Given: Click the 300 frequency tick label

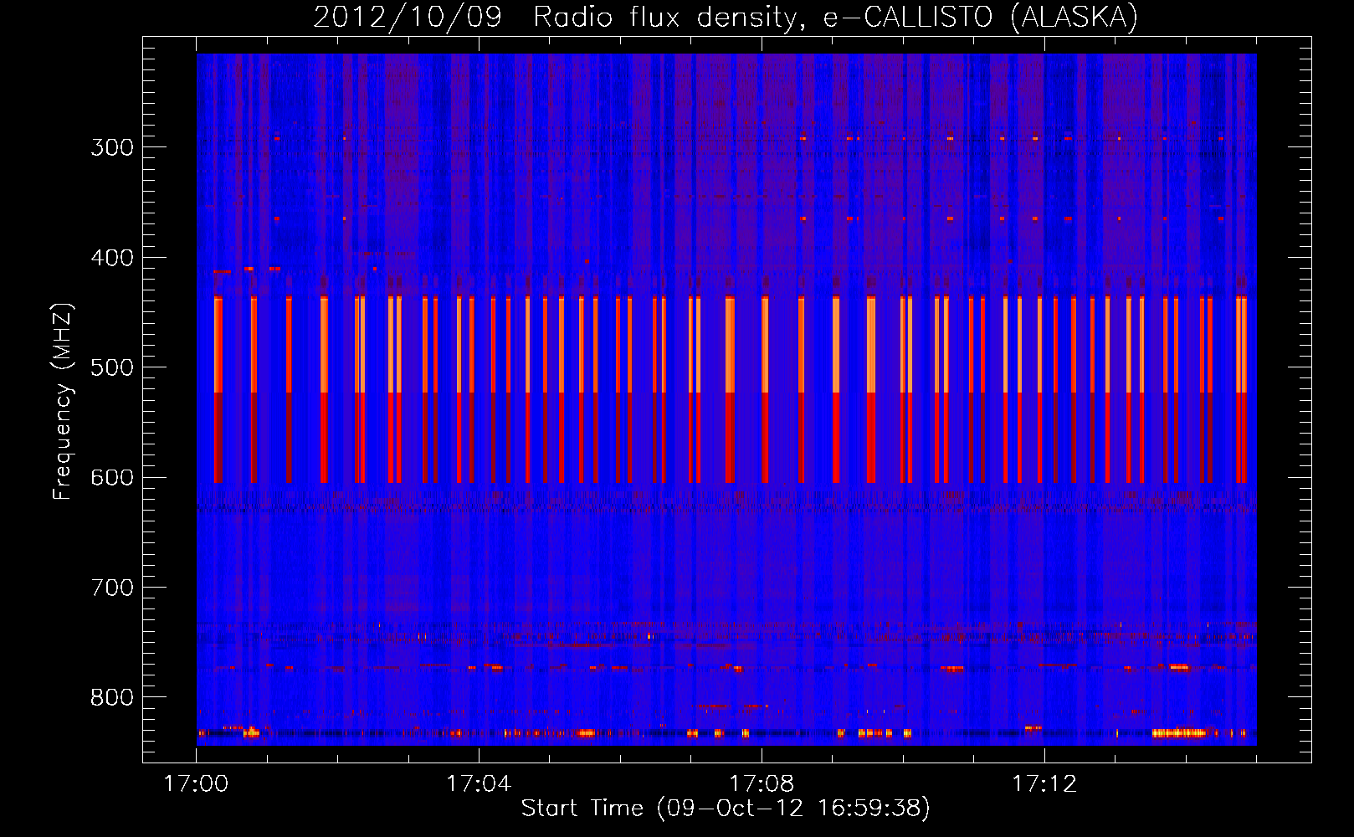Looking at the screenshot, I should click(112, 147).
